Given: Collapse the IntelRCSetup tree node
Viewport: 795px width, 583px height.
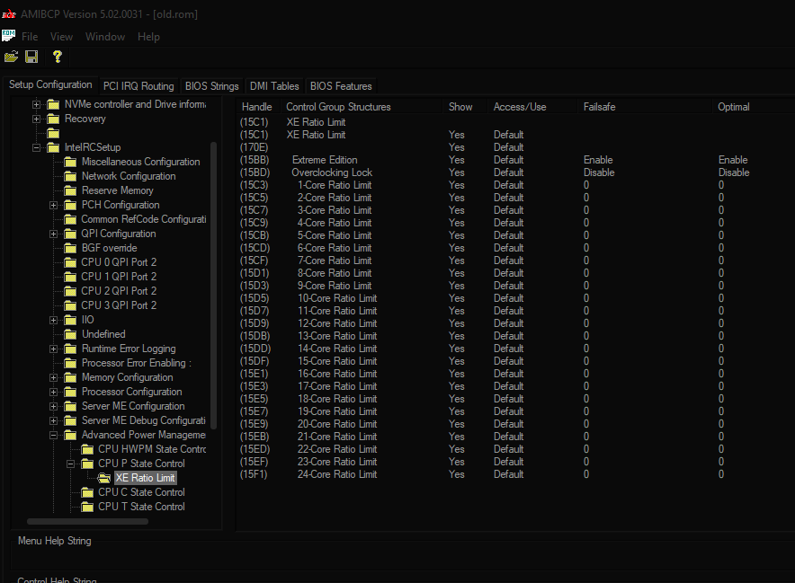Looking at the screenshot, I should click(x=37, y=148).
